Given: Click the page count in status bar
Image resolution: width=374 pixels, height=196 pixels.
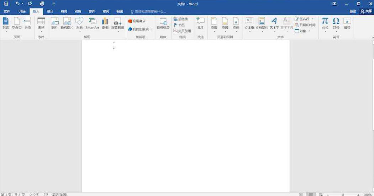Looking at the screenshot, I should tap(13, 195).
